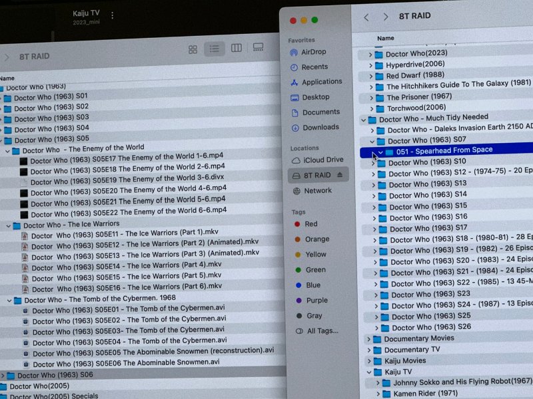Switch left Finder window to column view
This screenshot has height=399, width=533.
(237, 48)
